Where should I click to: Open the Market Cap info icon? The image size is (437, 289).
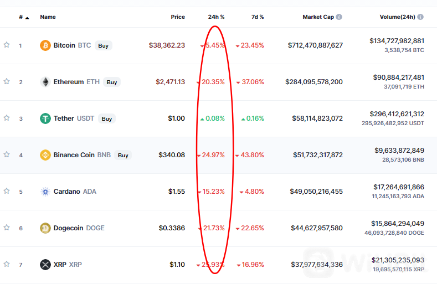click(339, 17)
